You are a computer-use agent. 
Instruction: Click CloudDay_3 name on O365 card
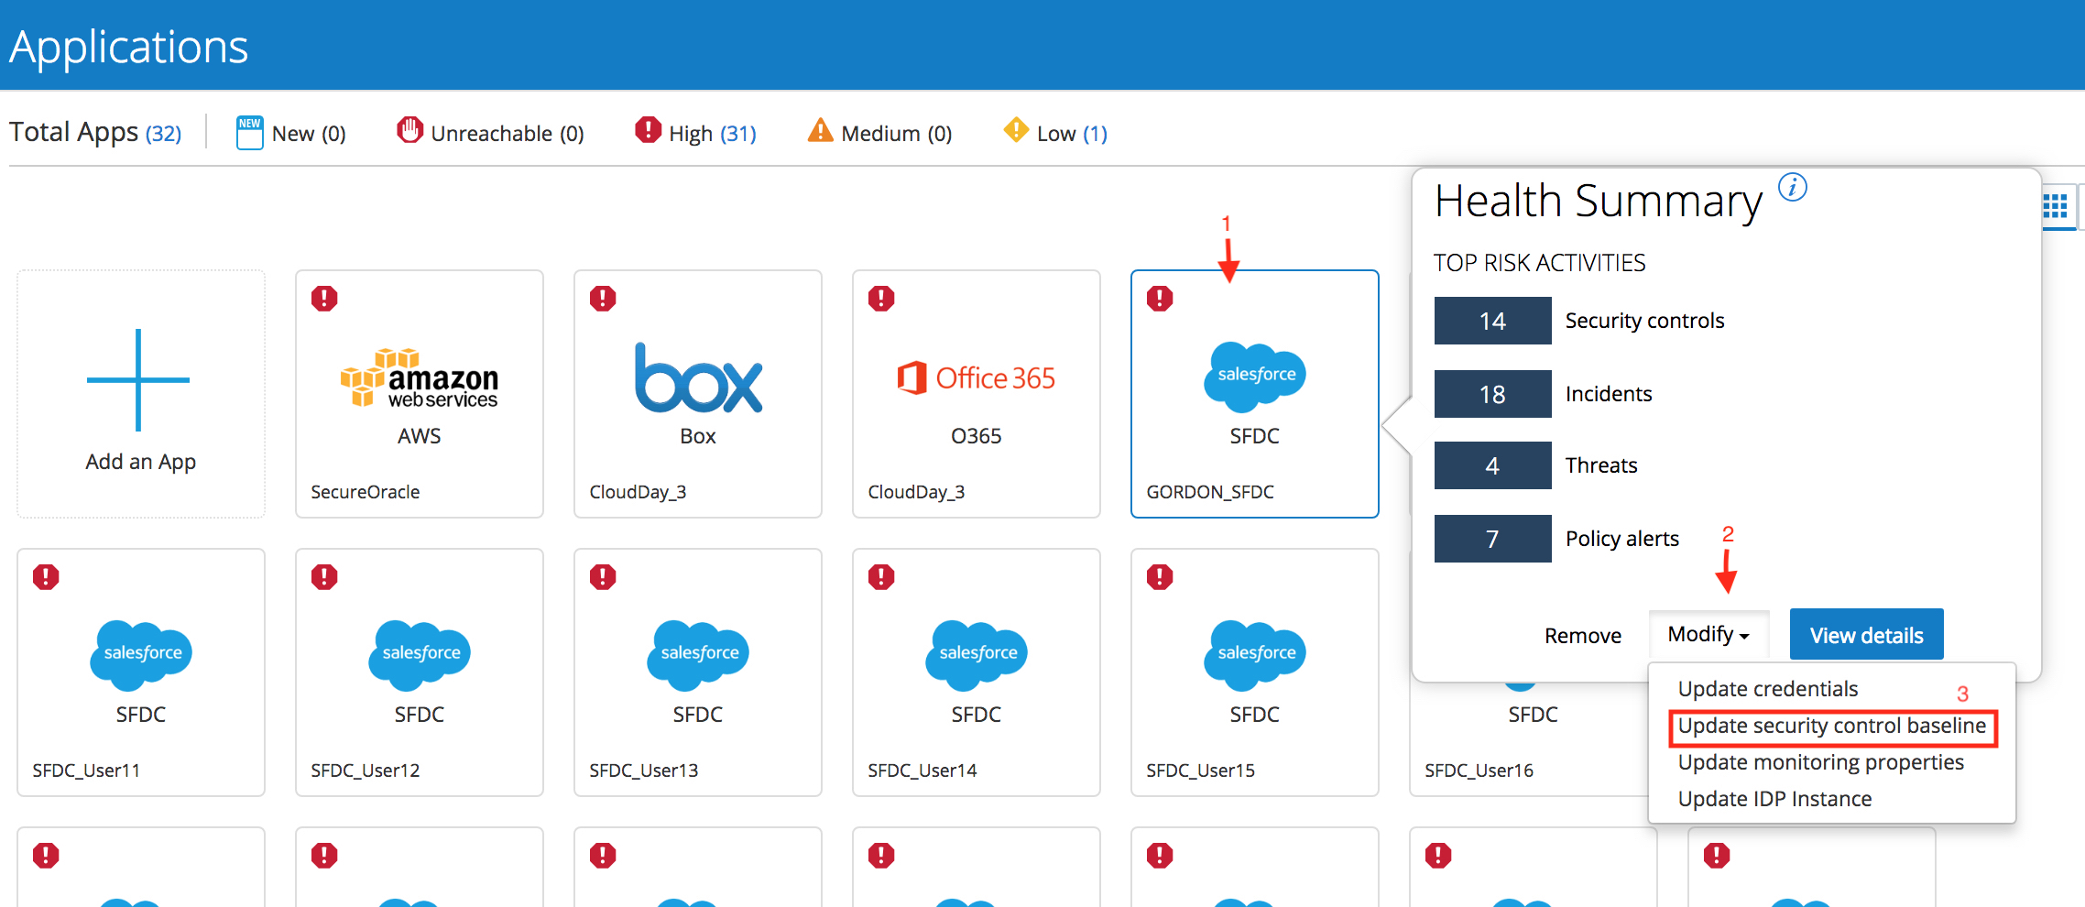(916, 492)
